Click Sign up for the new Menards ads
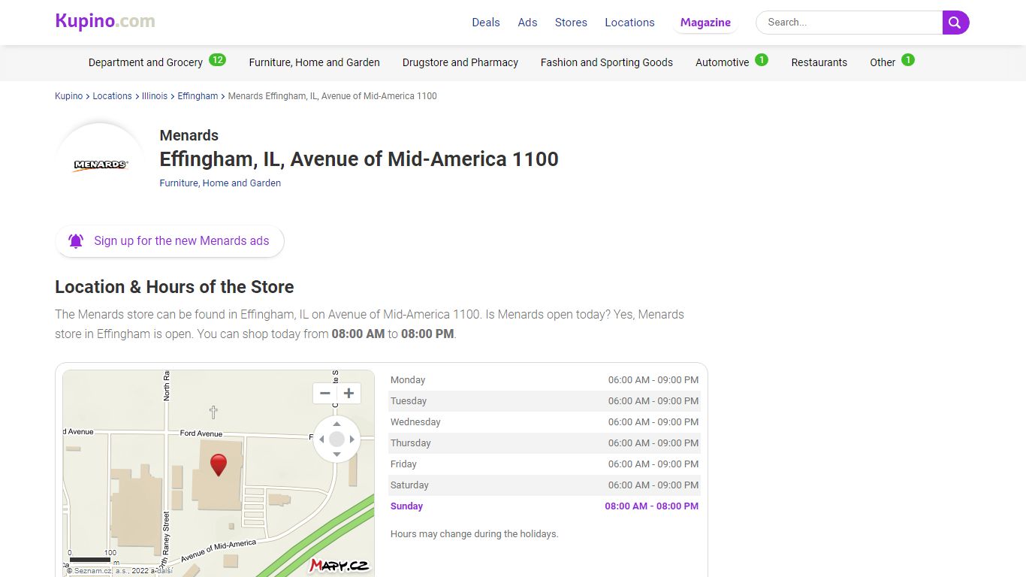Image resolution: width=1026 pixels, height=577 pixels. [170, 241]
